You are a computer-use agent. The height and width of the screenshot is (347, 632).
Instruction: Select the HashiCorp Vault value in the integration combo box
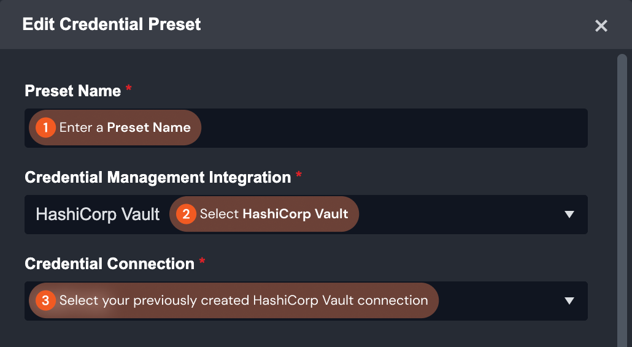point(98,215)
